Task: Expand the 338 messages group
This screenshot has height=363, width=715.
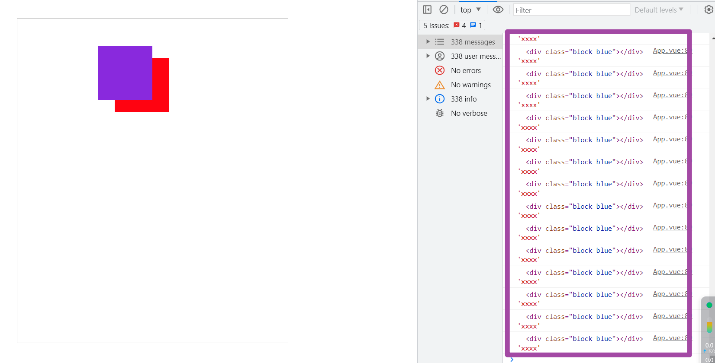Action: [460, 42]
